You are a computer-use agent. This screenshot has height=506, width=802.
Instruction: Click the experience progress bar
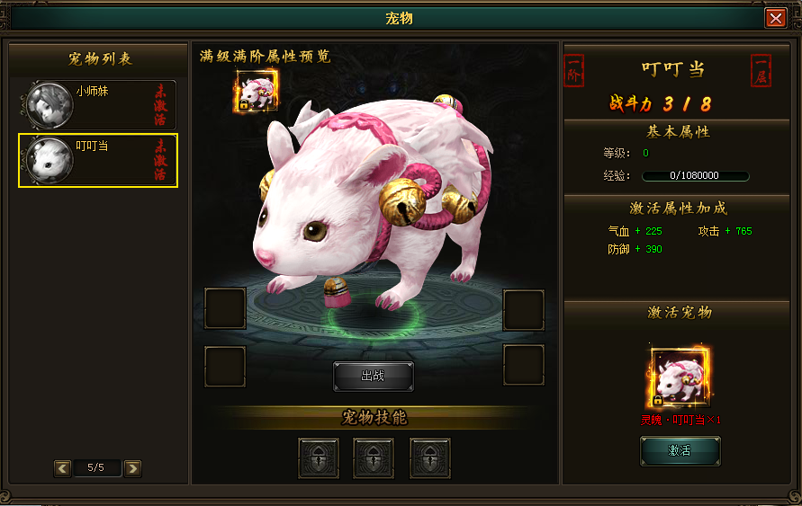tap(695, 175)
